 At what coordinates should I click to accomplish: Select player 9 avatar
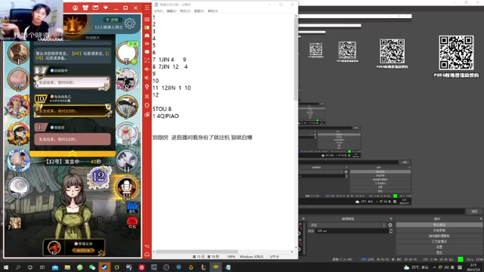127,107
